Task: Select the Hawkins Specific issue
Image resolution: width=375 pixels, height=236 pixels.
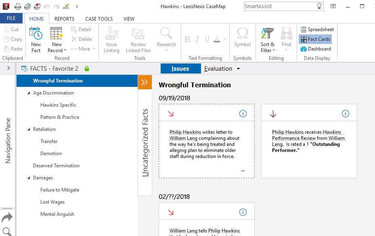Action: [x=59, y=105]
